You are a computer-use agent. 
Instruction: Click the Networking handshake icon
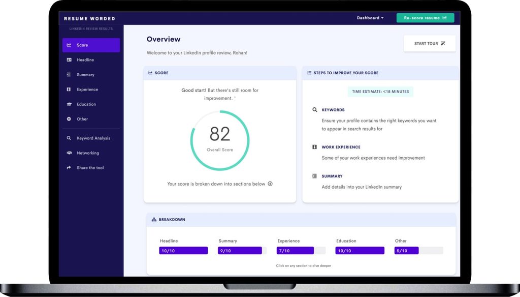69,153
